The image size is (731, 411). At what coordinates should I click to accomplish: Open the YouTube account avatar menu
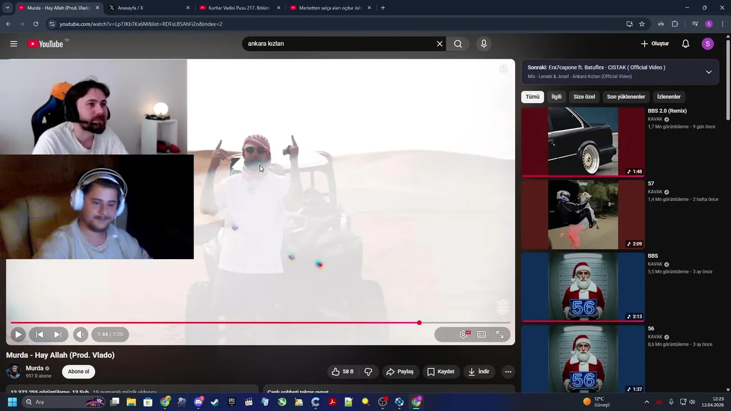pos(708,44)
